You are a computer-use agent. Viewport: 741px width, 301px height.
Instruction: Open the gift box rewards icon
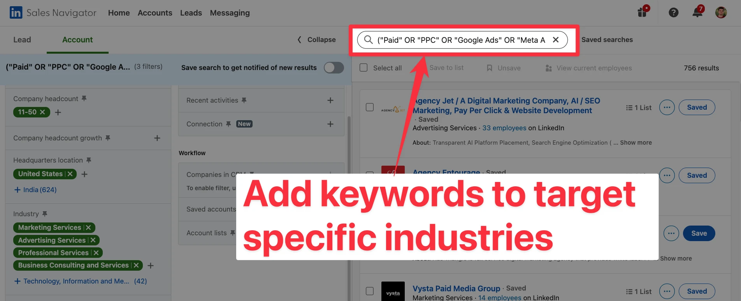(x=643, y=12)
